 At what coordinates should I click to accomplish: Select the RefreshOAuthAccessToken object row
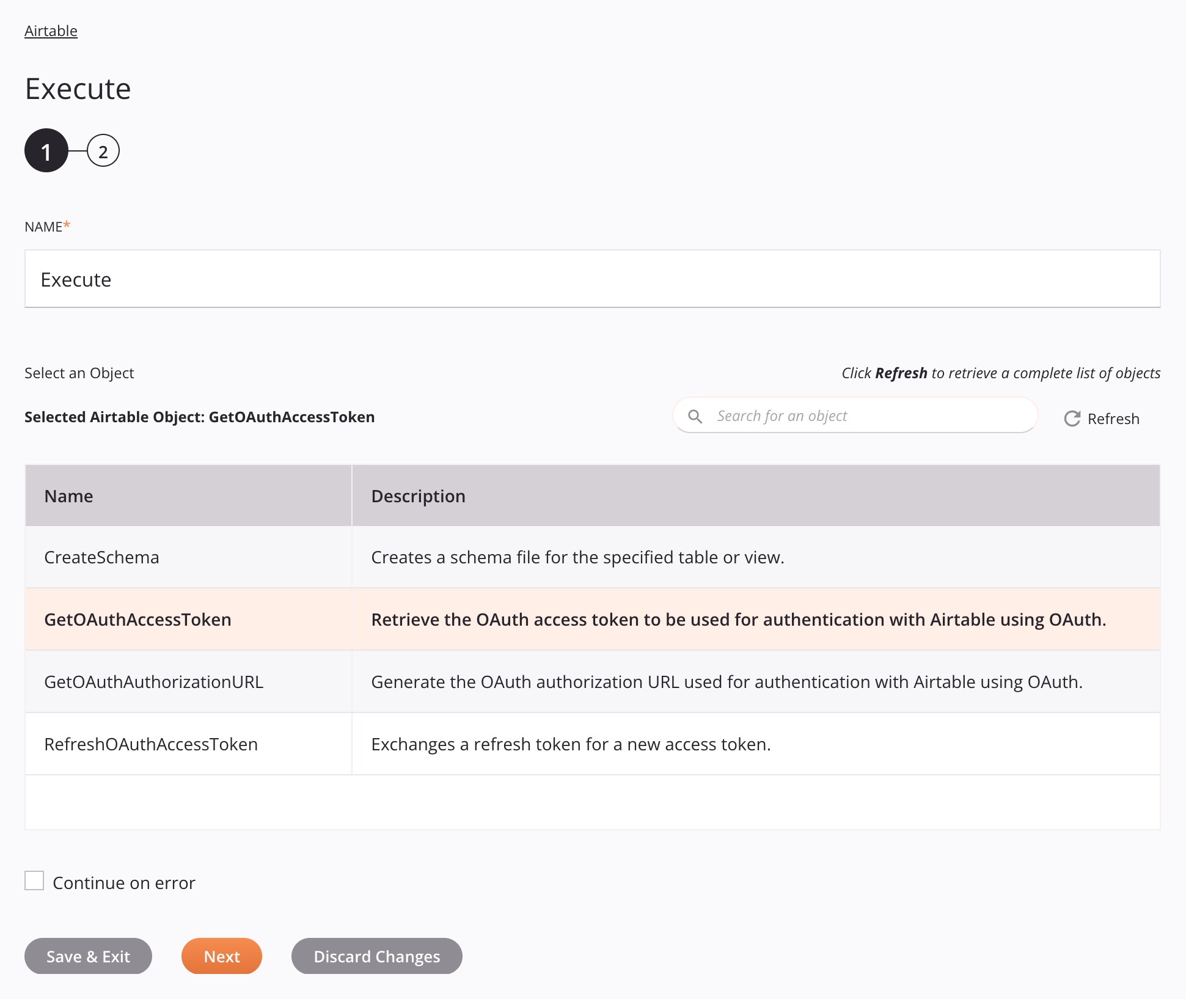point(592,744)
